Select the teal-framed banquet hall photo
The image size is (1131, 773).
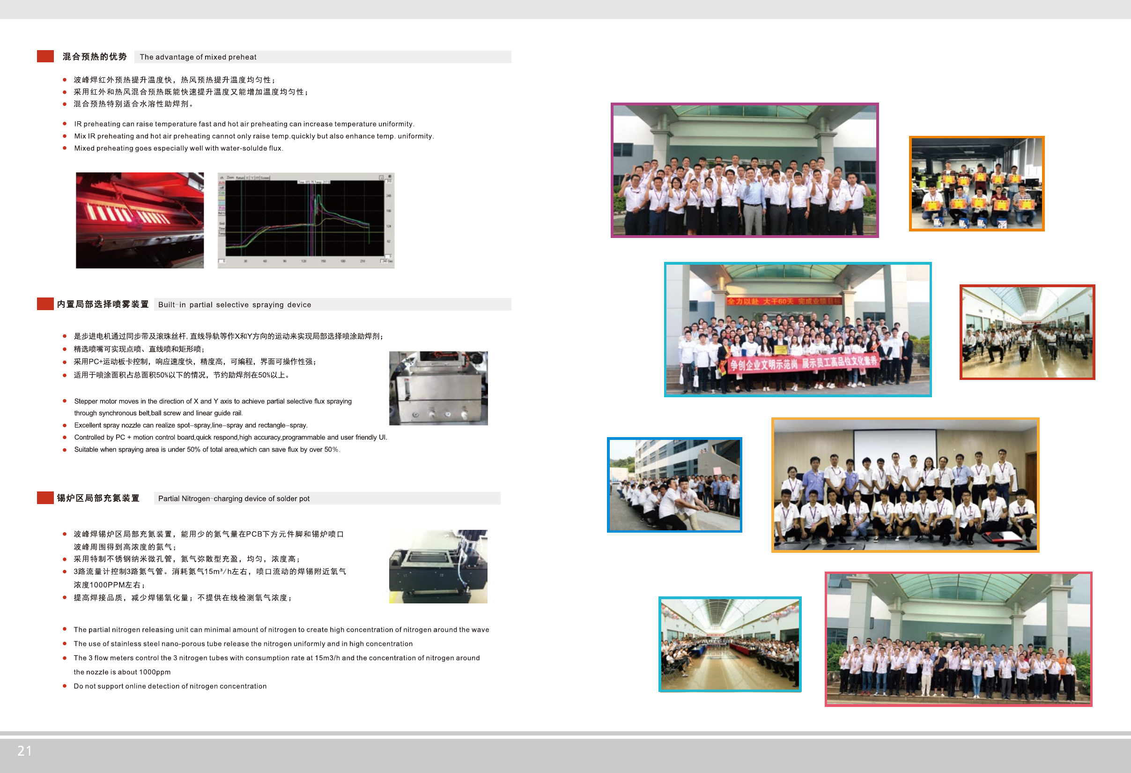(x=730, y=644)
